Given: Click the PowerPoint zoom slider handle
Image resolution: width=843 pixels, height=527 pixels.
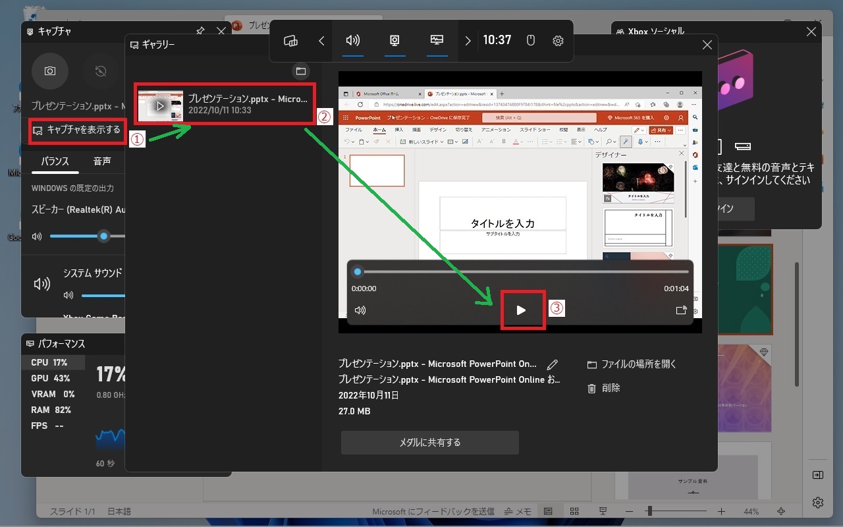Looking at the screenshot, I should 649,511.
